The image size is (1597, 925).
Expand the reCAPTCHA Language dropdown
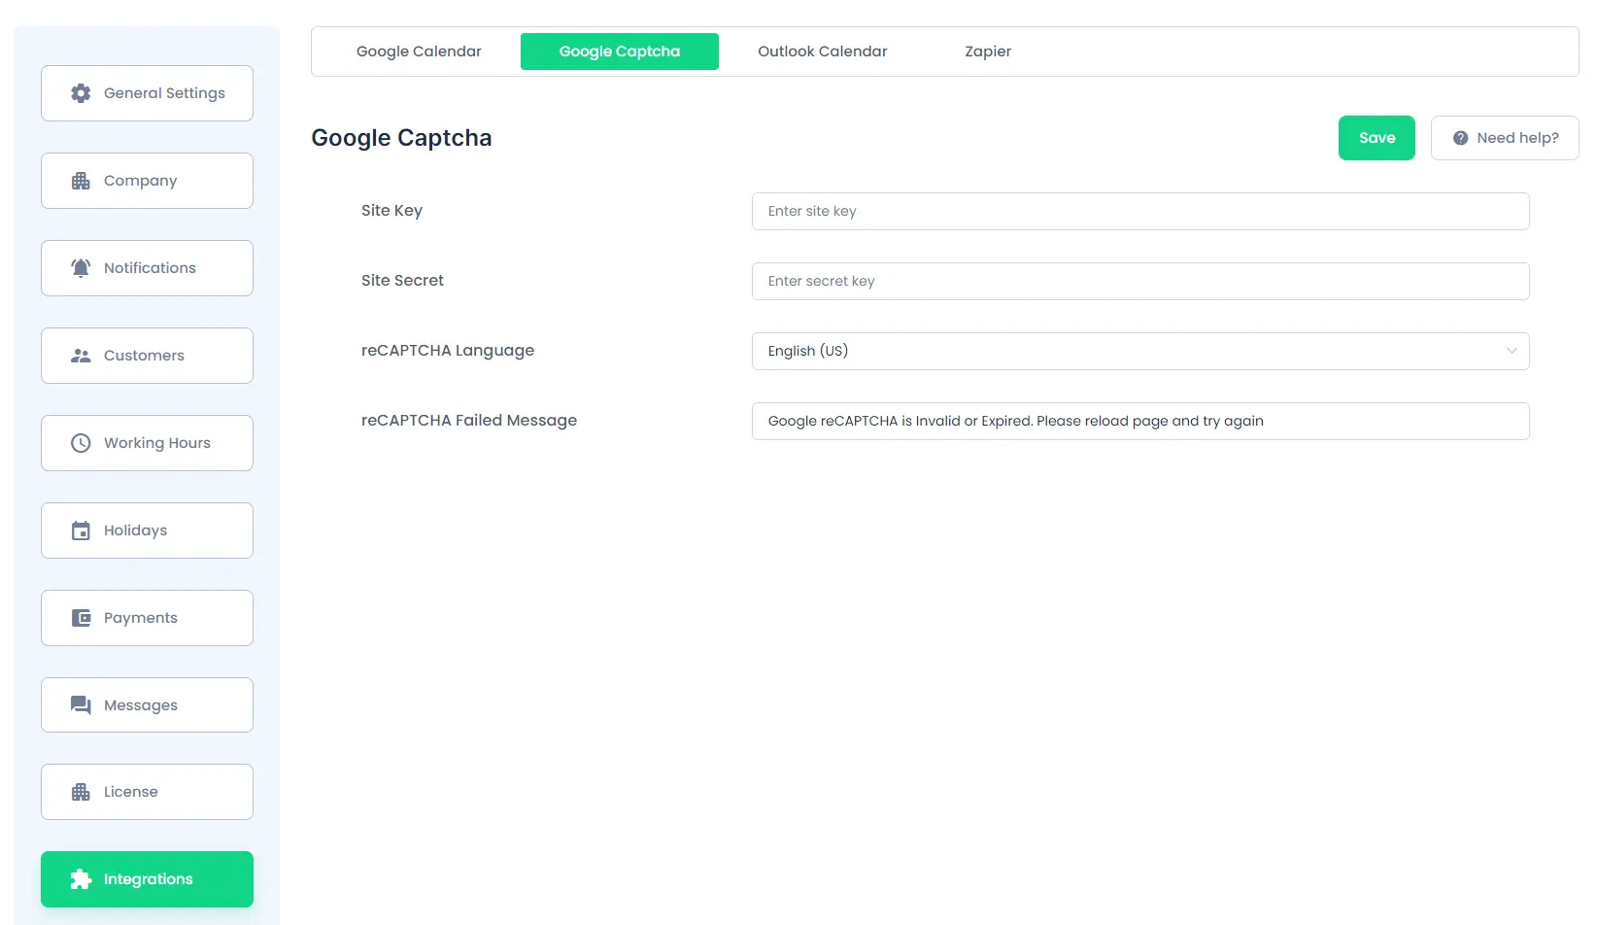(1140, 351)
